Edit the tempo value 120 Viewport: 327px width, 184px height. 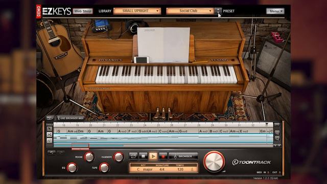(180, 169)
